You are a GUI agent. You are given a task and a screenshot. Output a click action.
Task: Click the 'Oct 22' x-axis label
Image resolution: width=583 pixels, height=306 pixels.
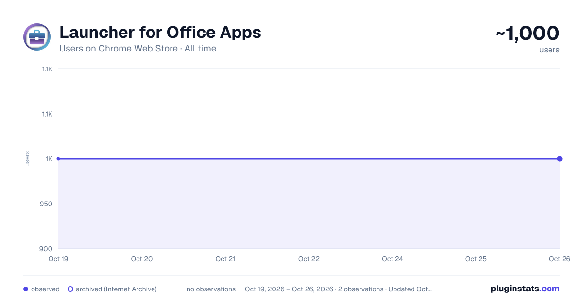click(309, 259)
